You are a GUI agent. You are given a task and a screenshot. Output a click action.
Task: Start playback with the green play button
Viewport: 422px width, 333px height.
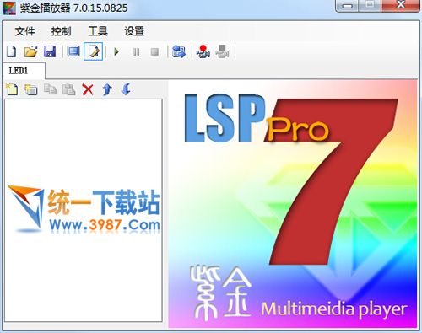pos(116,51)
